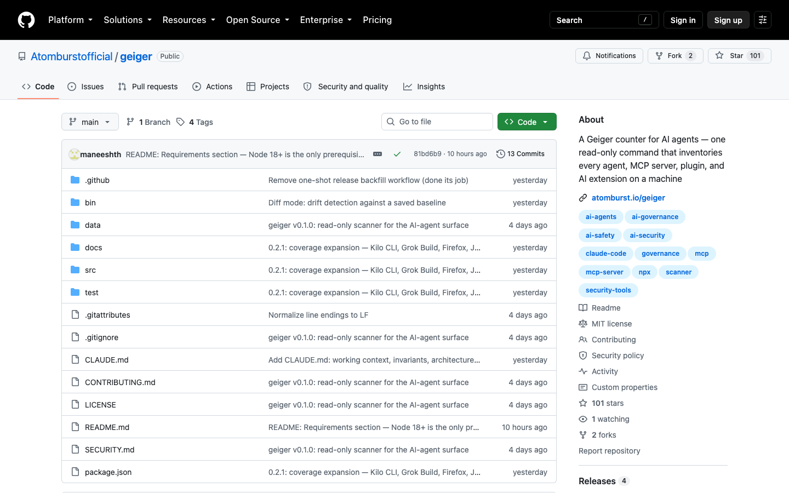Image resolution: width=789 pixels, height=493 pixels.
Task: Open the Contributing link
Action: (608, 340)
